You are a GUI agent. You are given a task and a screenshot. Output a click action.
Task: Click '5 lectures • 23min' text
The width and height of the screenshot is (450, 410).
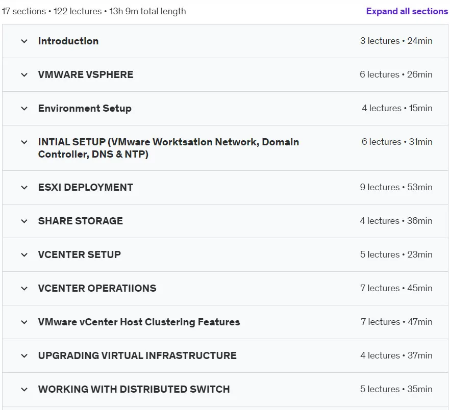point(396,254)
